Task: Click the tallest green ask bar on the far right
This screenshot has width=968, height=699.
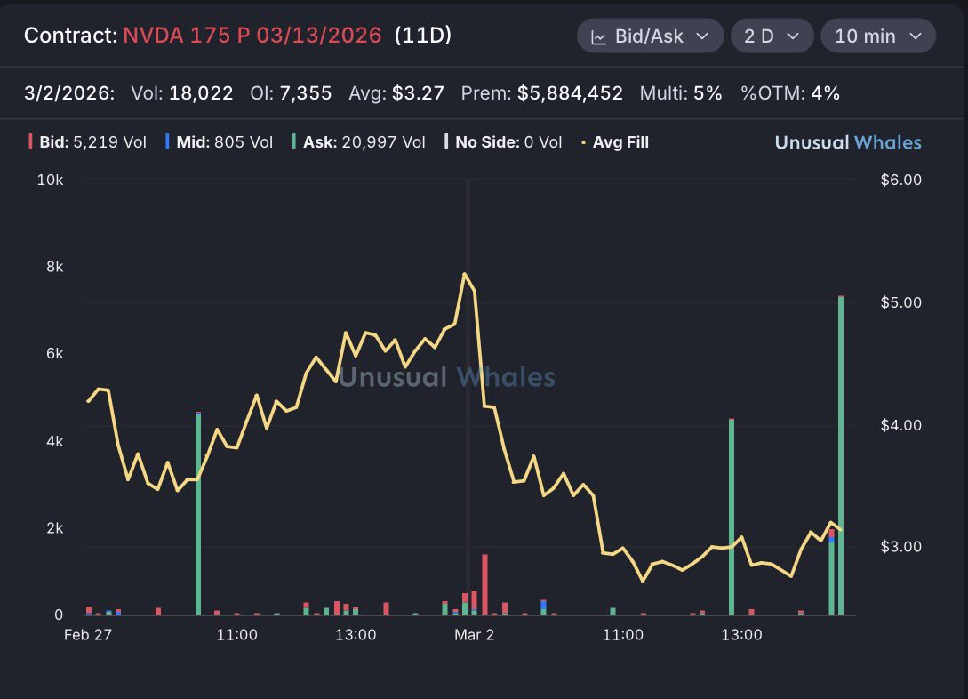Action: click(841, 455)
